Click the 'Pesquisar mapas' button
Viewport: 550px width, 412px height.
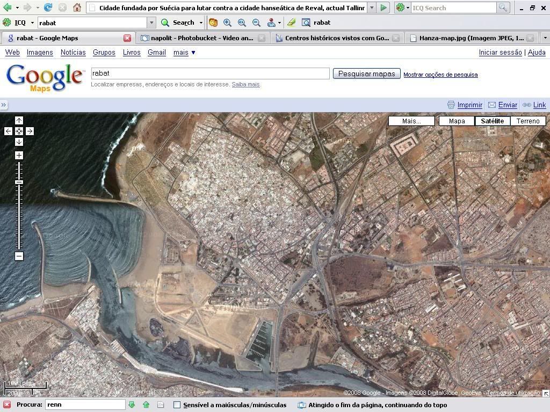[366, 74]
